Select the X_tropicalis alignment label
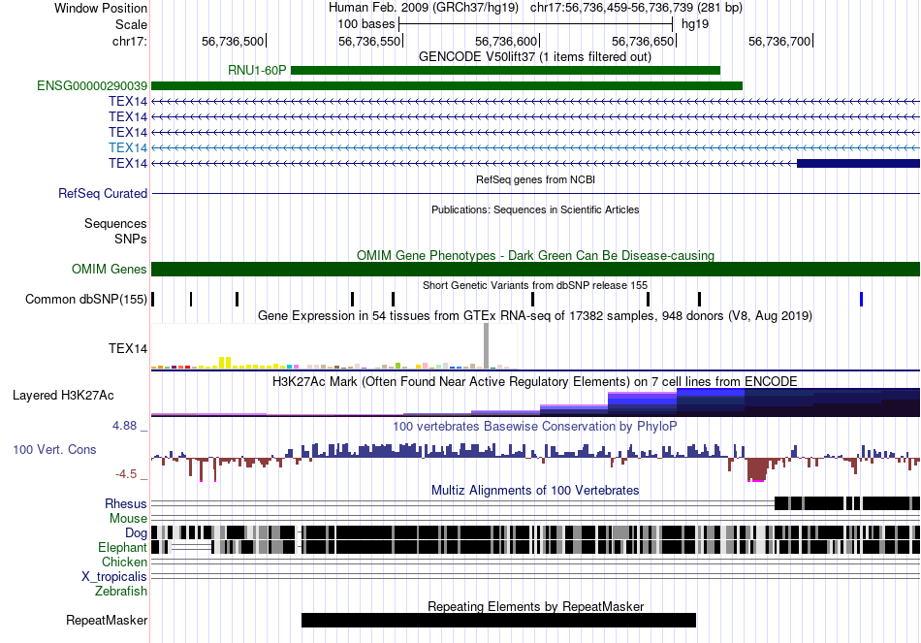 (114, 577)
